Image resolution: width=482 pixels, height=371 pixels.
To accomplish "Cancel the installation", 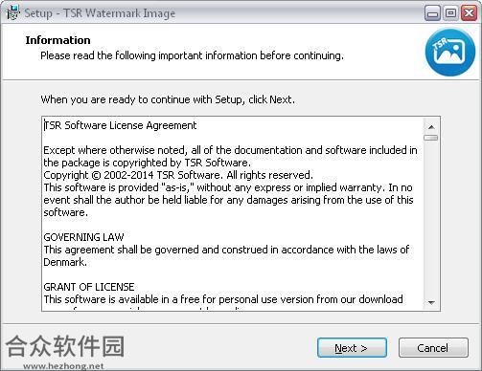I will 433,348.
